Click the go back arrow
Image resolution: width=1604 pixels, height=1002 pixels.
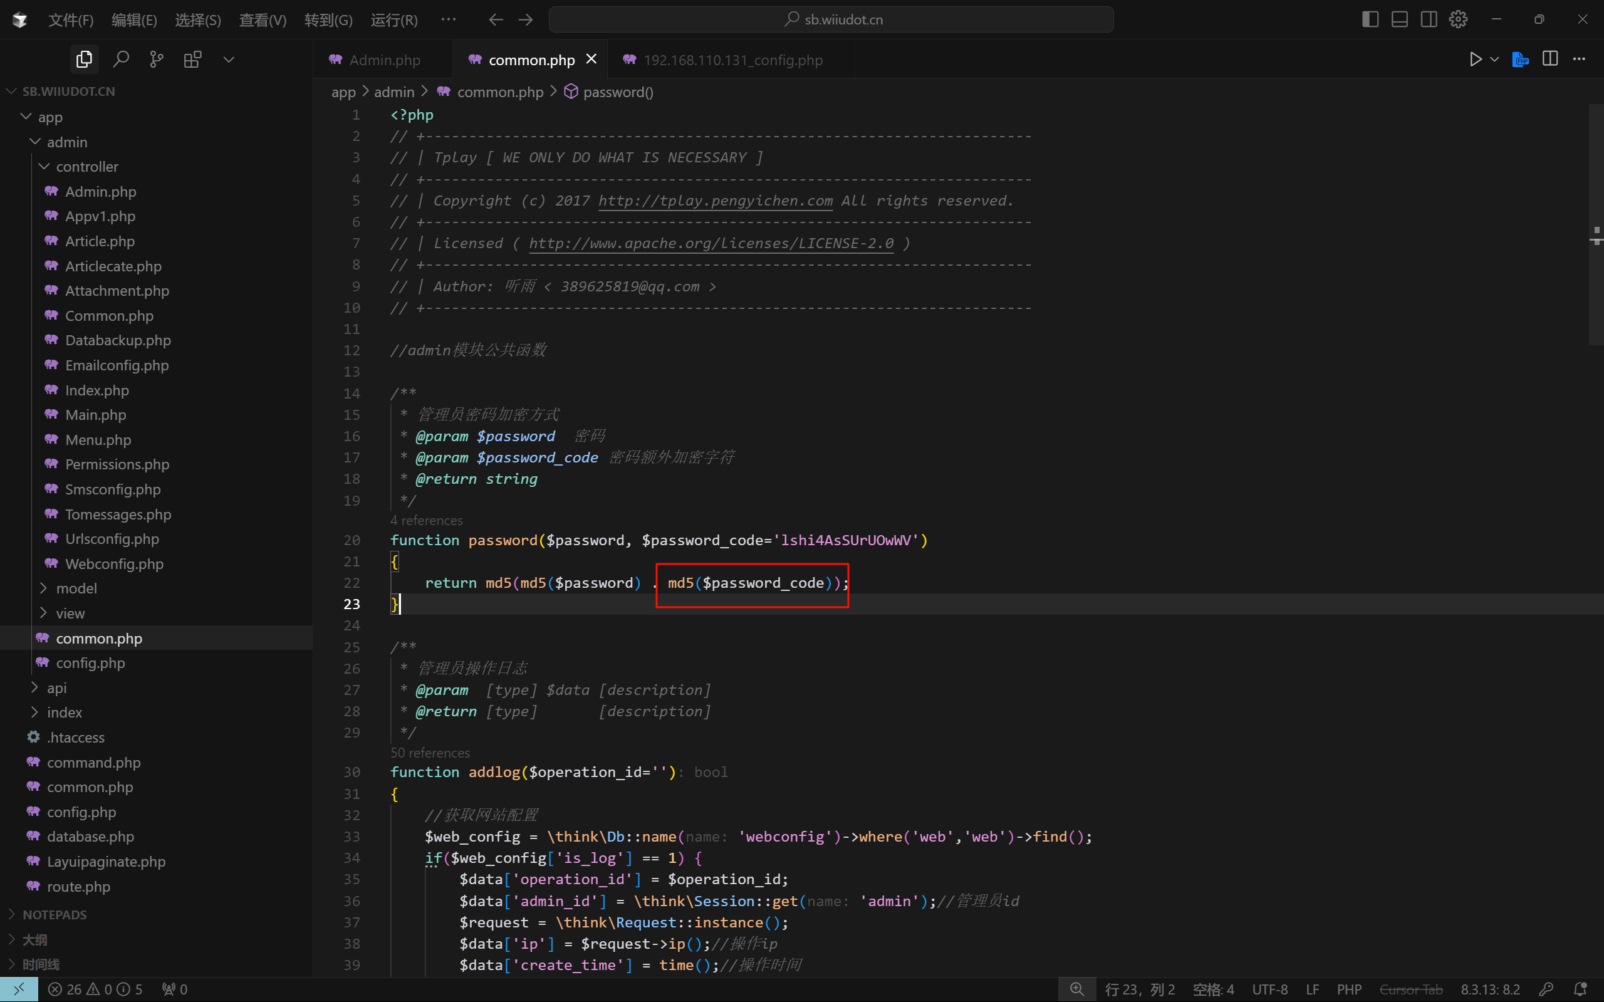496,20
